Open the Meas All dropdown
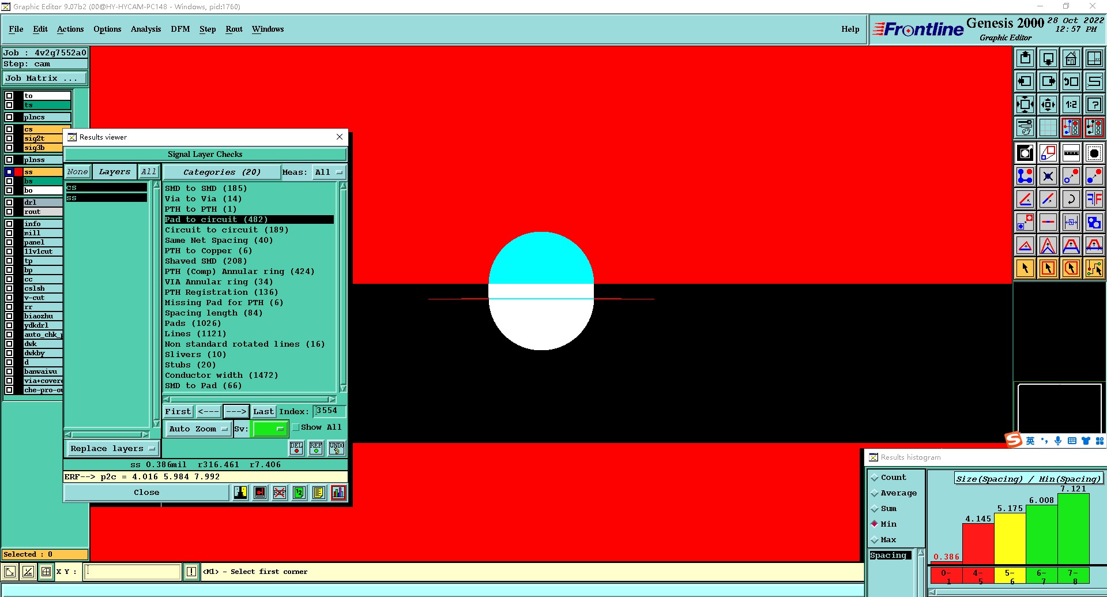Image resolution: width=1107 pixels, height=597 pixels. tap(329, 172)
